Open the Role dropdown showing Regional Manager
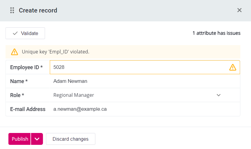Image resolution: width=251 pixels, height=149 pixels. 134,95
